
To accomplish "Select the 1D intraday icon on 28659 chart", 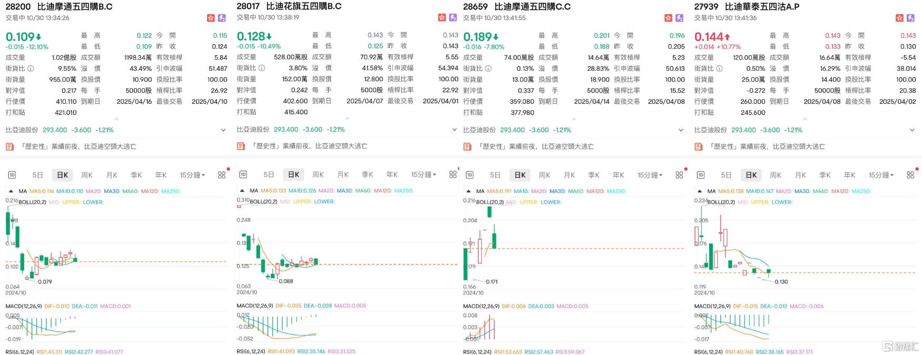I will (469, 175).
